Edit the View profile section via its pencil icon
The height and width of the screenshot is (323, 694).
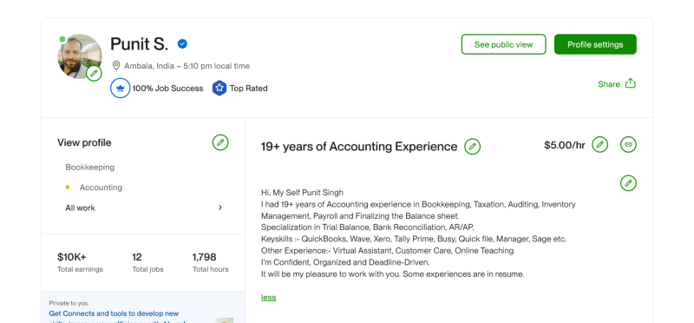[220, 142]
